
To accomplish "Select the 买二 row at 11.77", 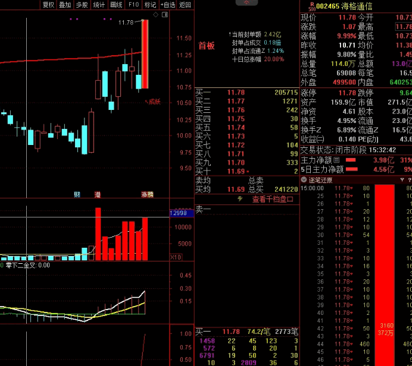I will click(x=246, y=101).
